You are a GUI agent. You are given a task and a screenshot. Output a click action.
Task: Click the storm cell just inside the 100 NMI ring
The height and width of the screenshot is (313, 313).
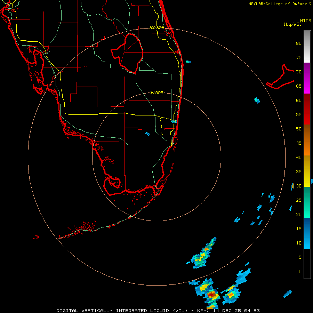pyautogui.click(x=202, y=255)
